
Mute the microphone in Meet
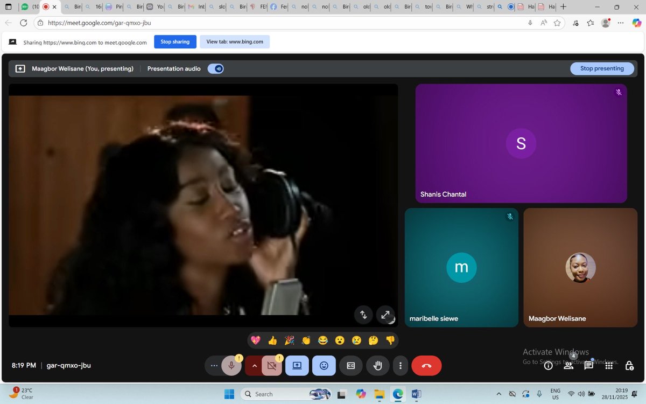(231, 366)
